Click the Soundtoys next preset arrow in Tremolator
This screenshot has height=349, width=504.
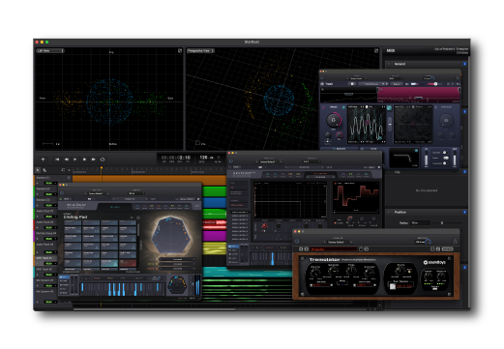[x=306, y=249]
